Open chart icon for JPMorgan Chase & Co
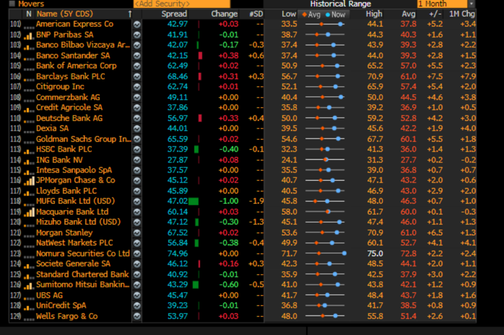The image size is (504, 335). pyautogui.click(x=137, y=181)
